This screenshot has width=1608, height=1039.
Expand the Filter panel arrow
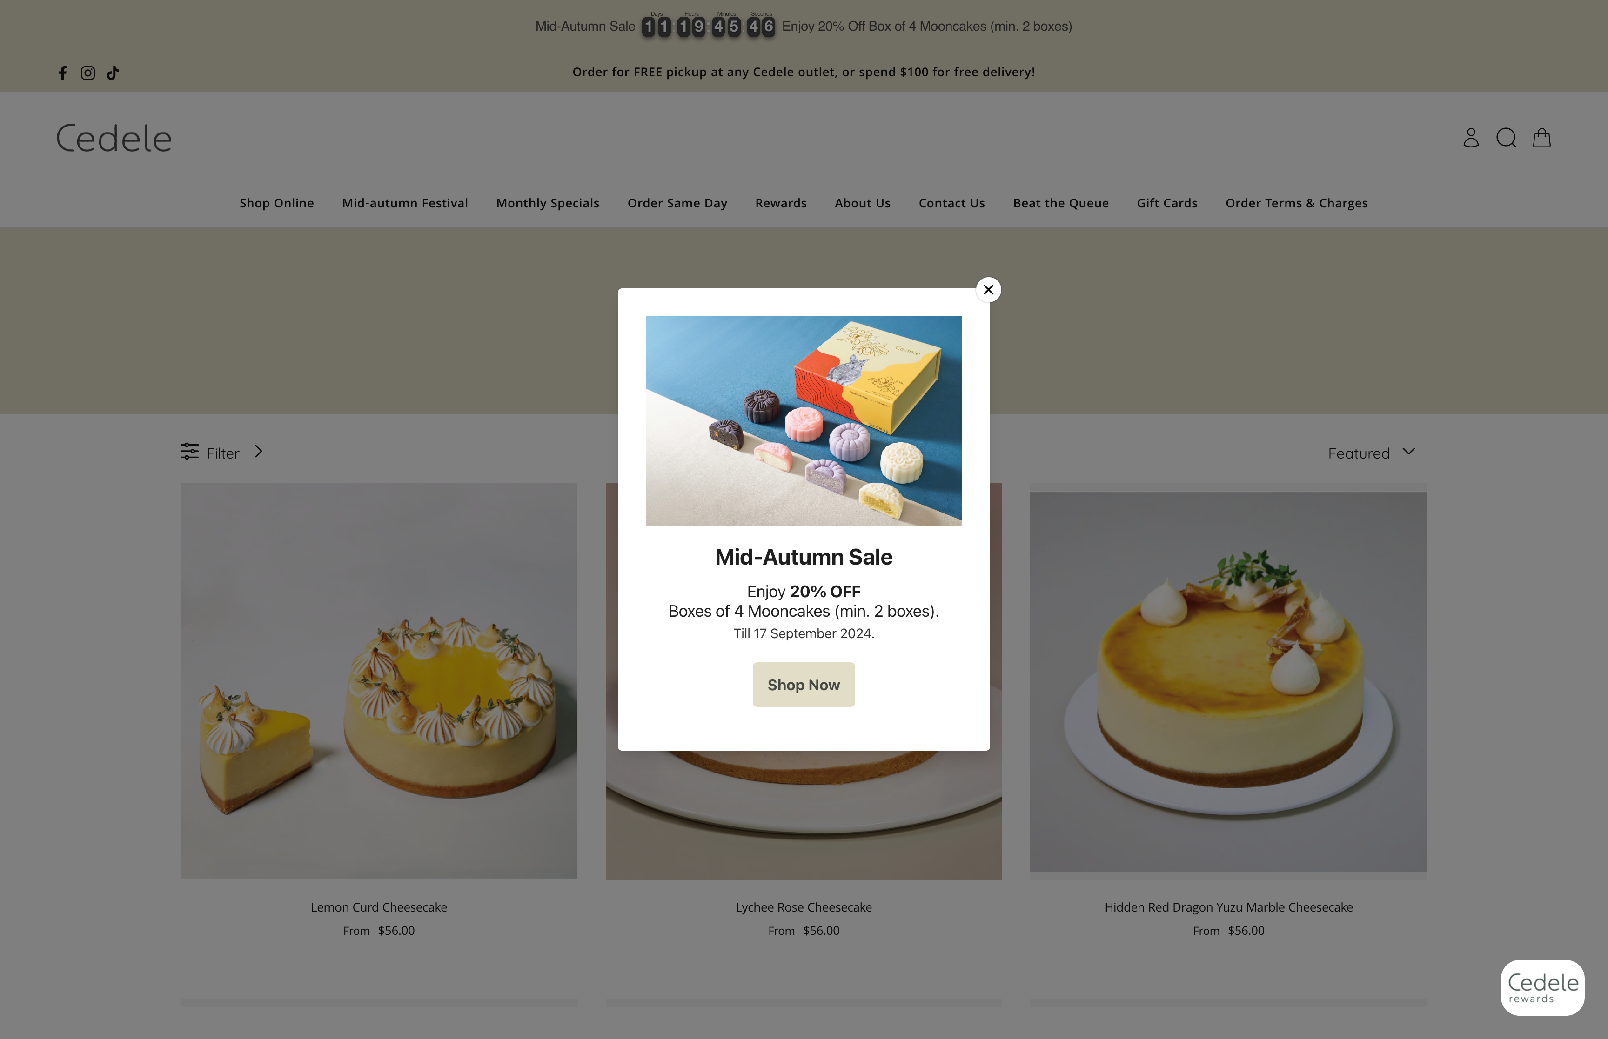point(258,451)
